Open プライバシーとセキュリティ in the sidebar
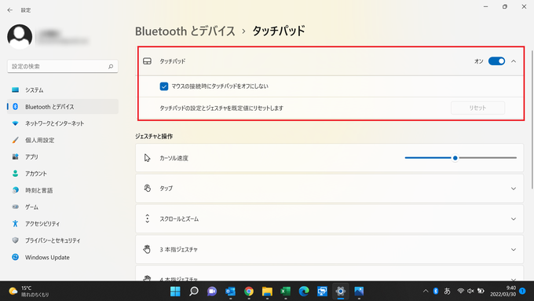 coord(63,240)
